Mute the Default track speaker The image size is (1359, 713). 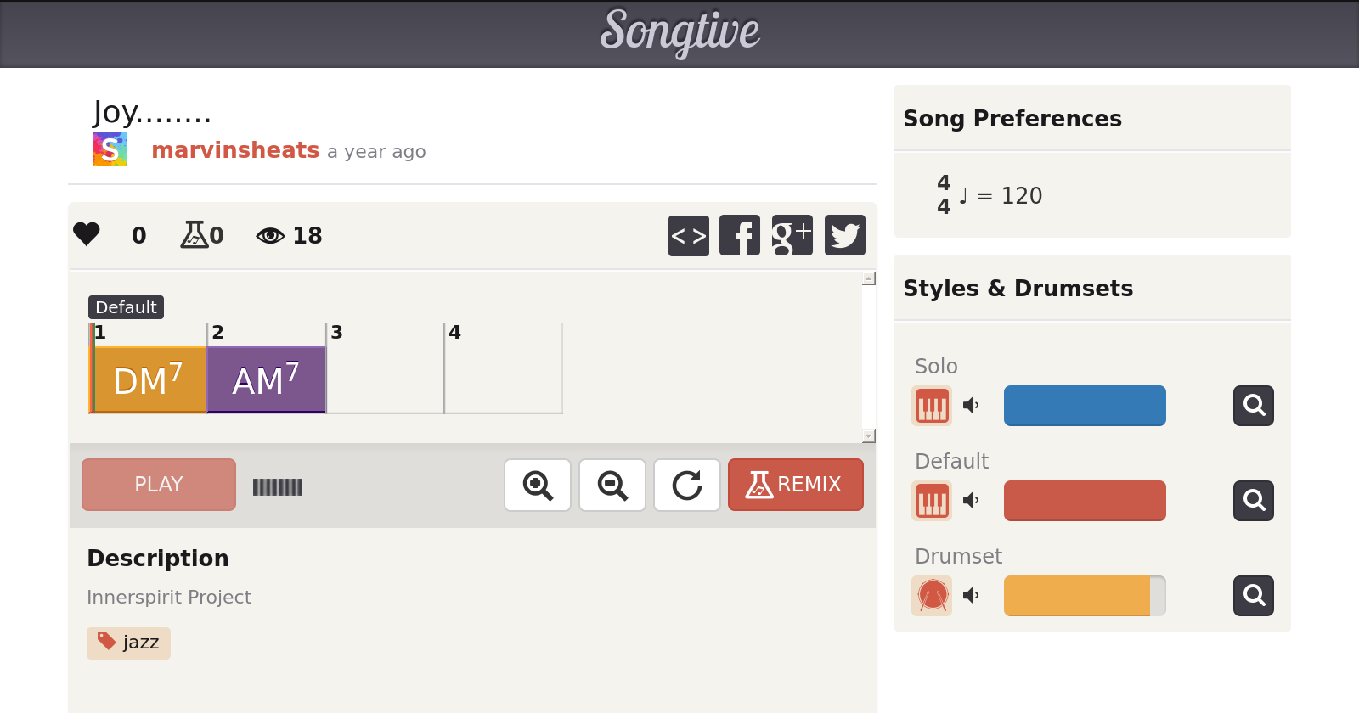(x=971, y=501)
